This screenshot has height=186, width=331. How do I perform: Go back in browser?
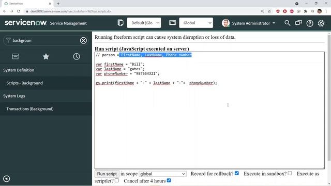point(5,11)
